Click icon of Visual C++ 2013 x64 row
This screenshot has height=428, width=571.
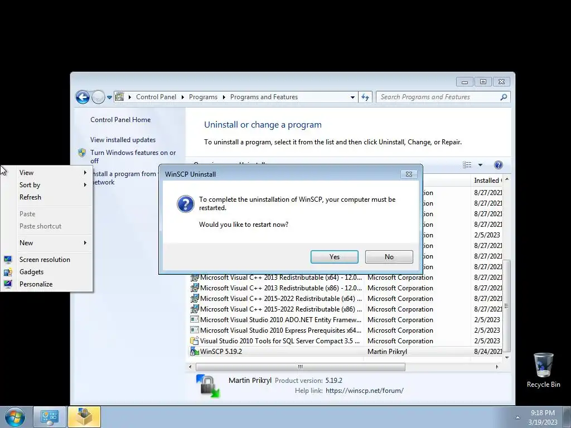(x=195, y=278)
